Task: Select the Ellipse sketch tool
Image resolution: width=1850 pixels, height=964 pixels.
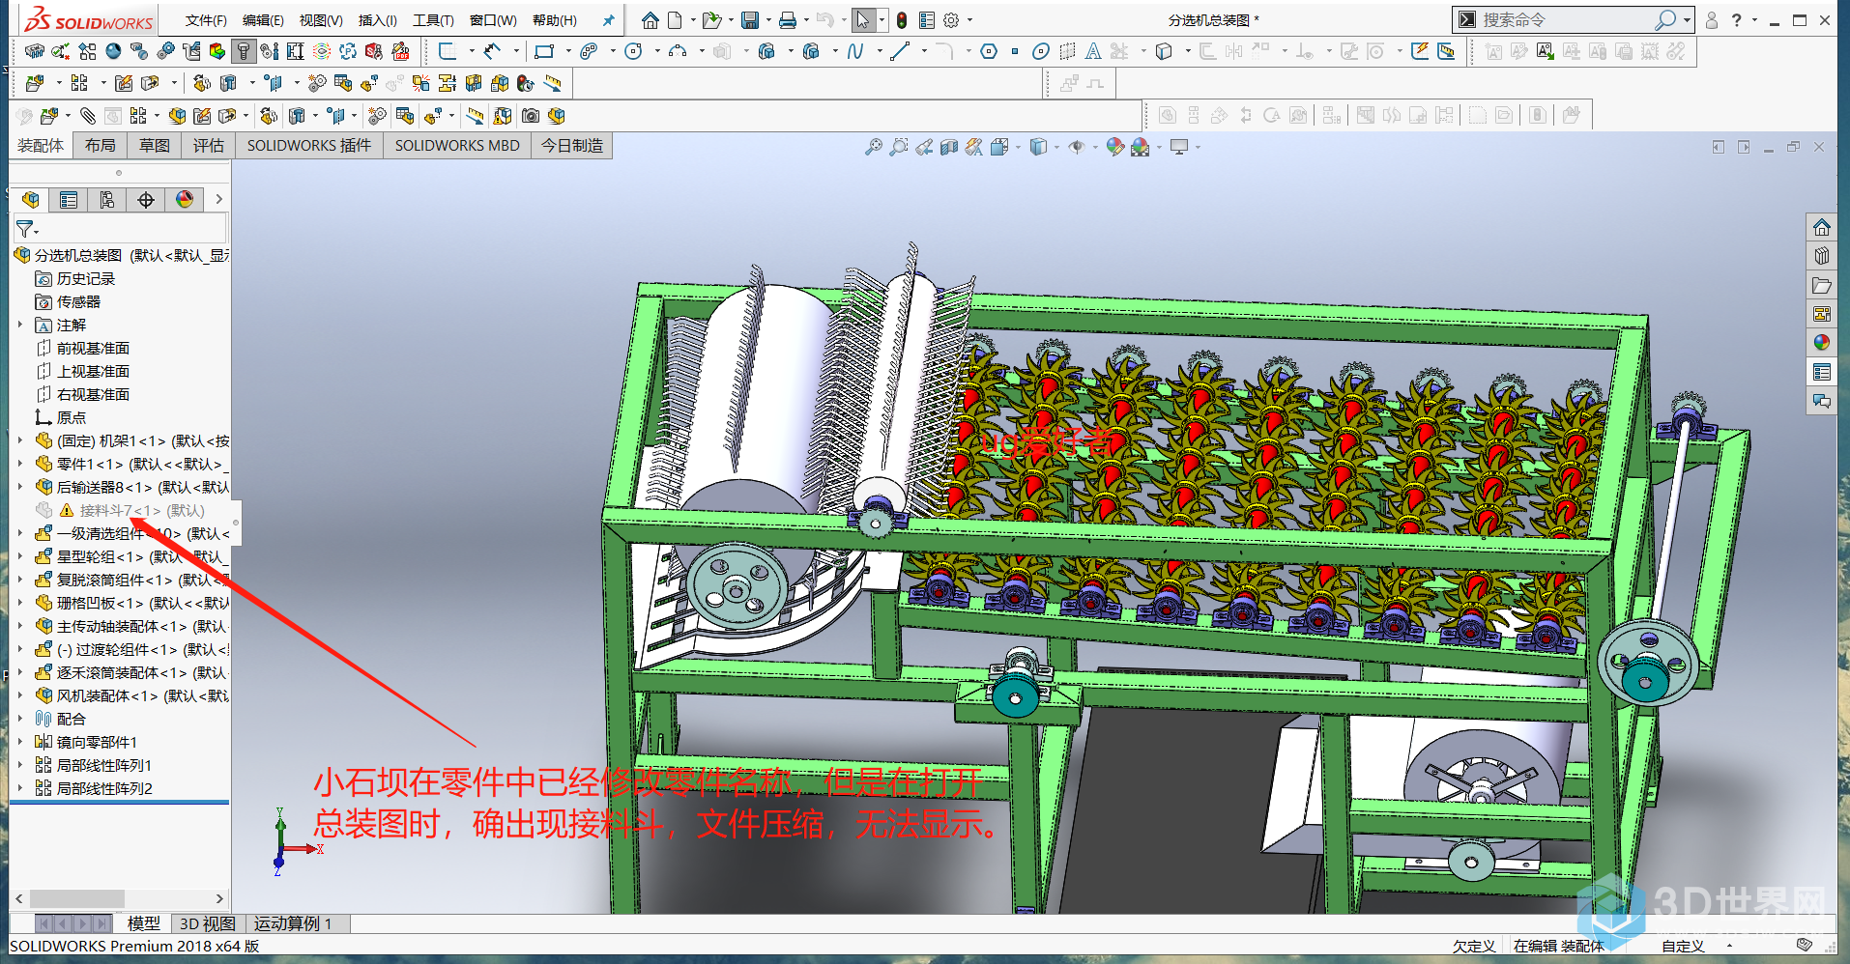Action: (x=1041, y=52)
